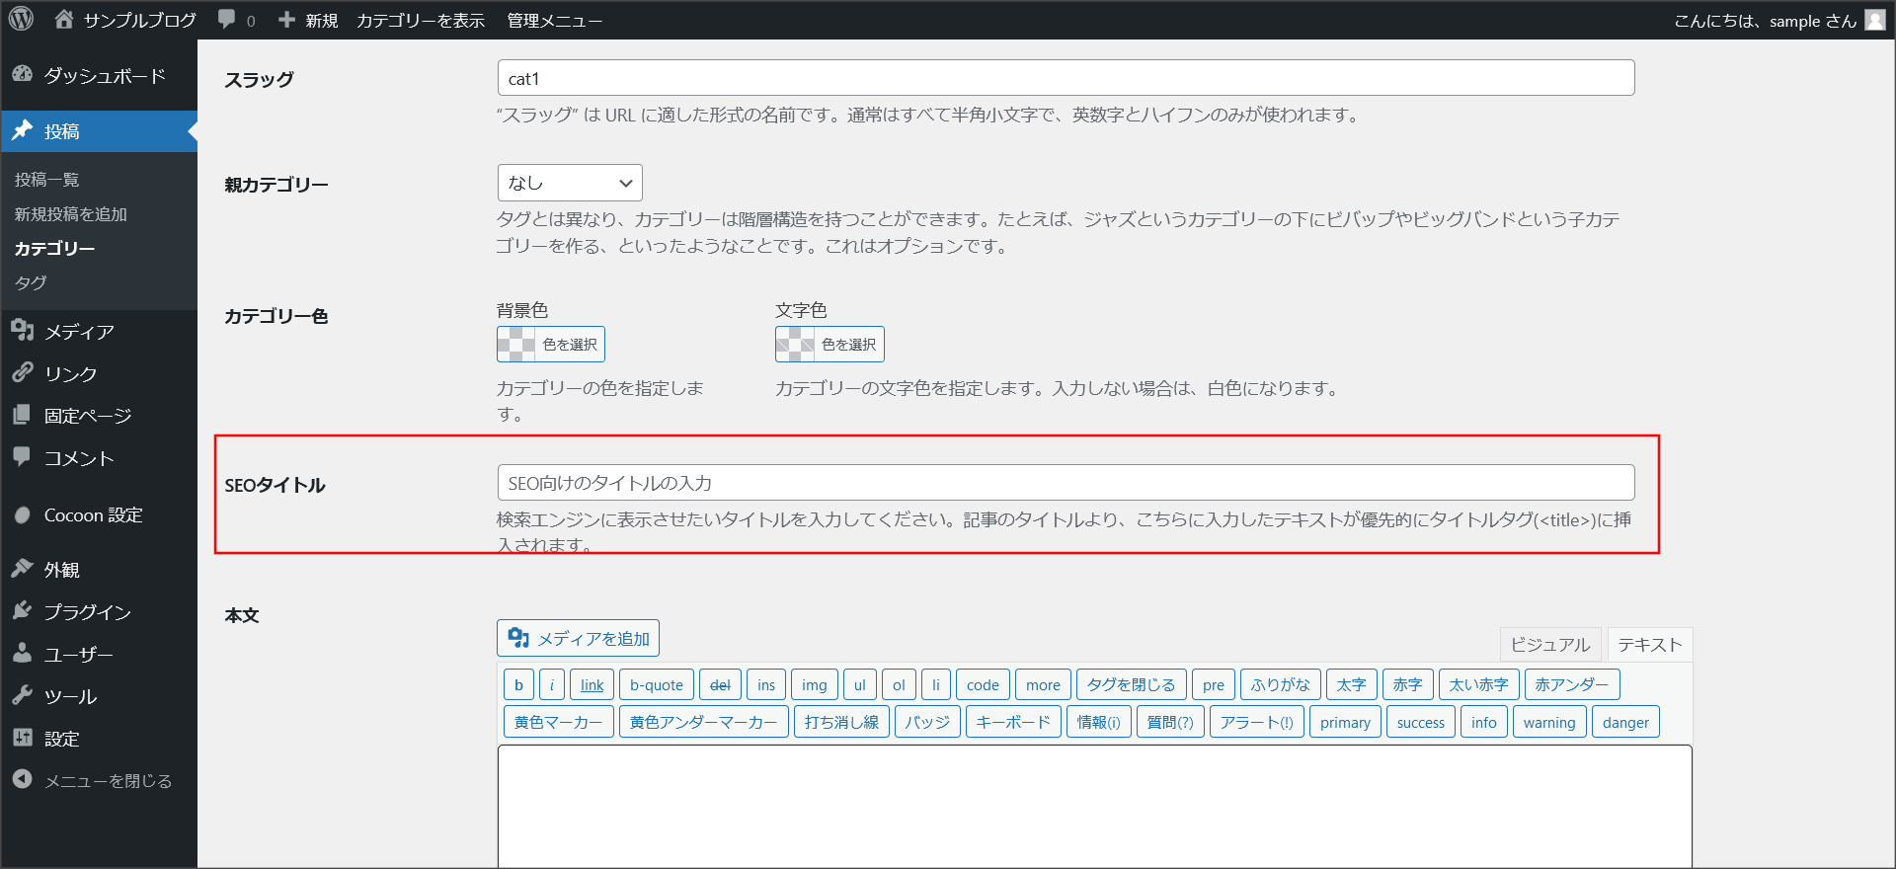Viewport: 1896px width, 869px height.
Task: Open the comments bubble icon in admin bar
Action: click(x=227, y=20)
